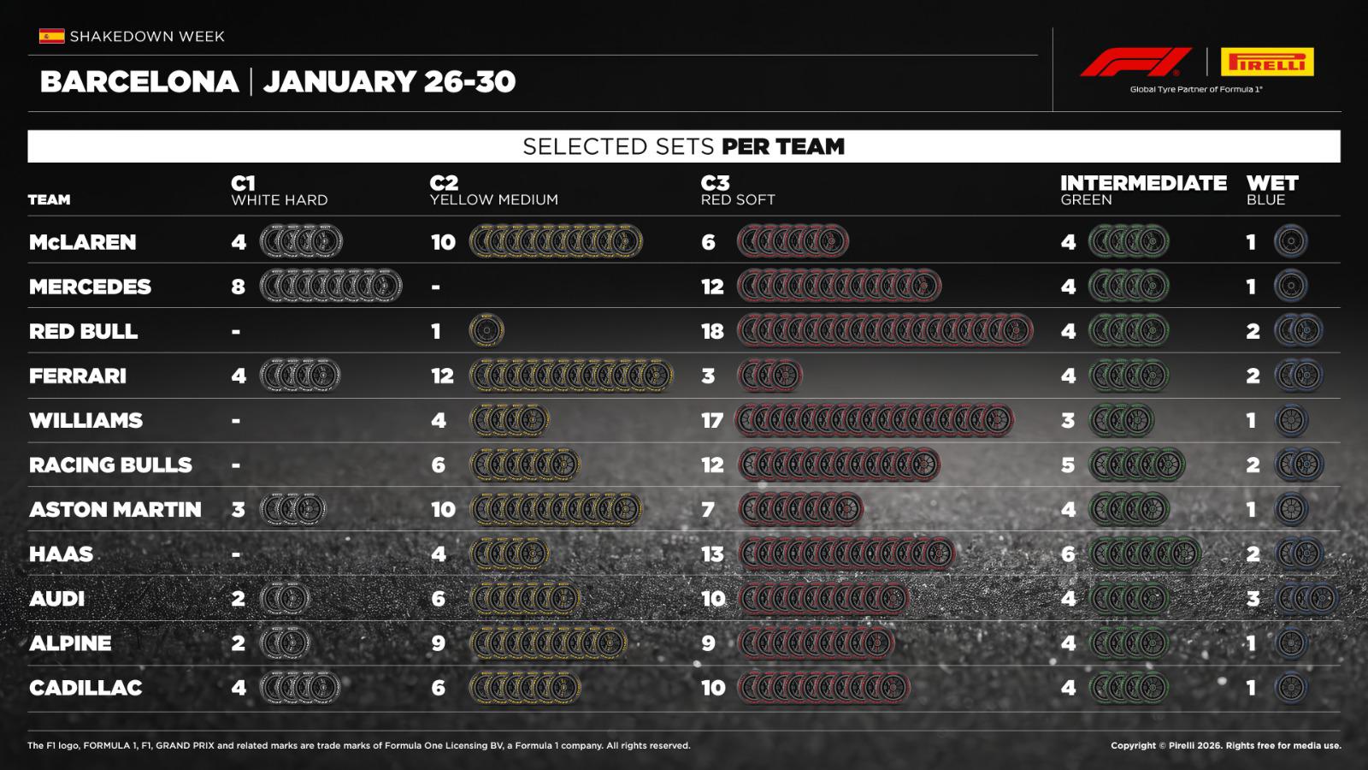Image resolution: width=1368 pixels, height=770 pixels.
Task: Click the Racing Bulls team name
Action: 110,465
